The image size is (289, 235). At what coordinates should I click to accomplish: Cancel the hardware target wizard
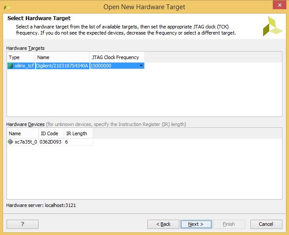click(x=266, y=224)
